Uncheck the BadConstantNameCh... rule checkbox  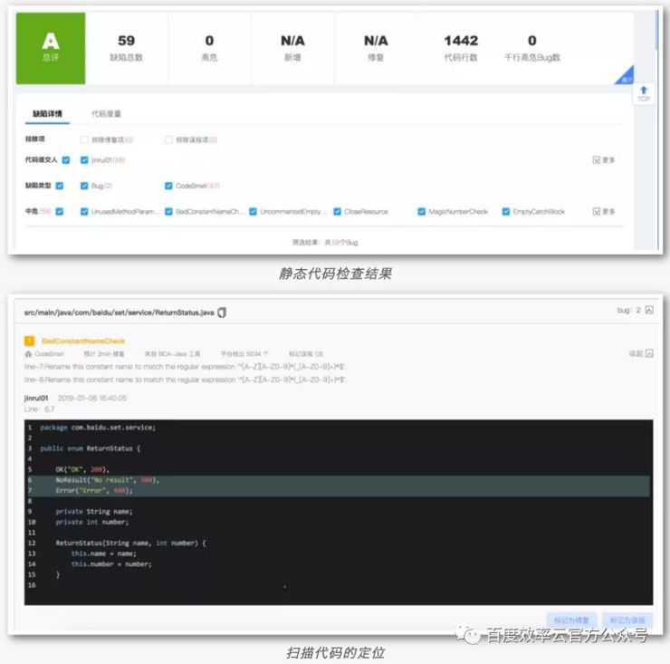coord(168,211)
